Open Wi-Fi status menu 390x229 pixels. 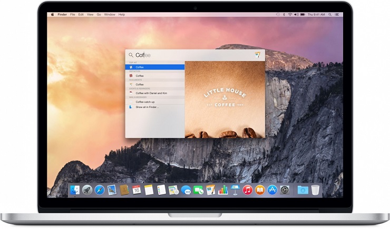tap(290, 15)
